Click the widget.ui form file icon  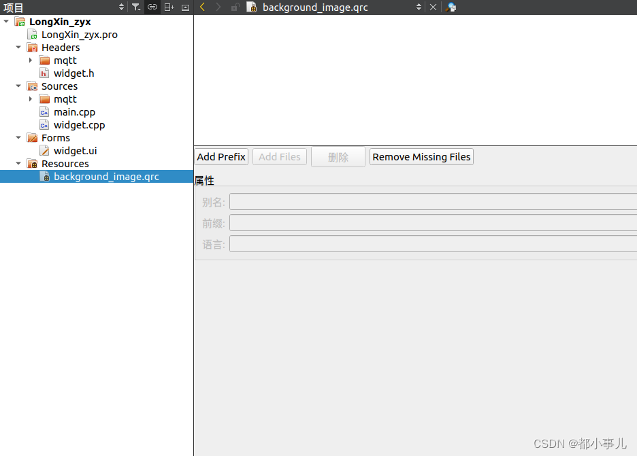coord(44,150)
